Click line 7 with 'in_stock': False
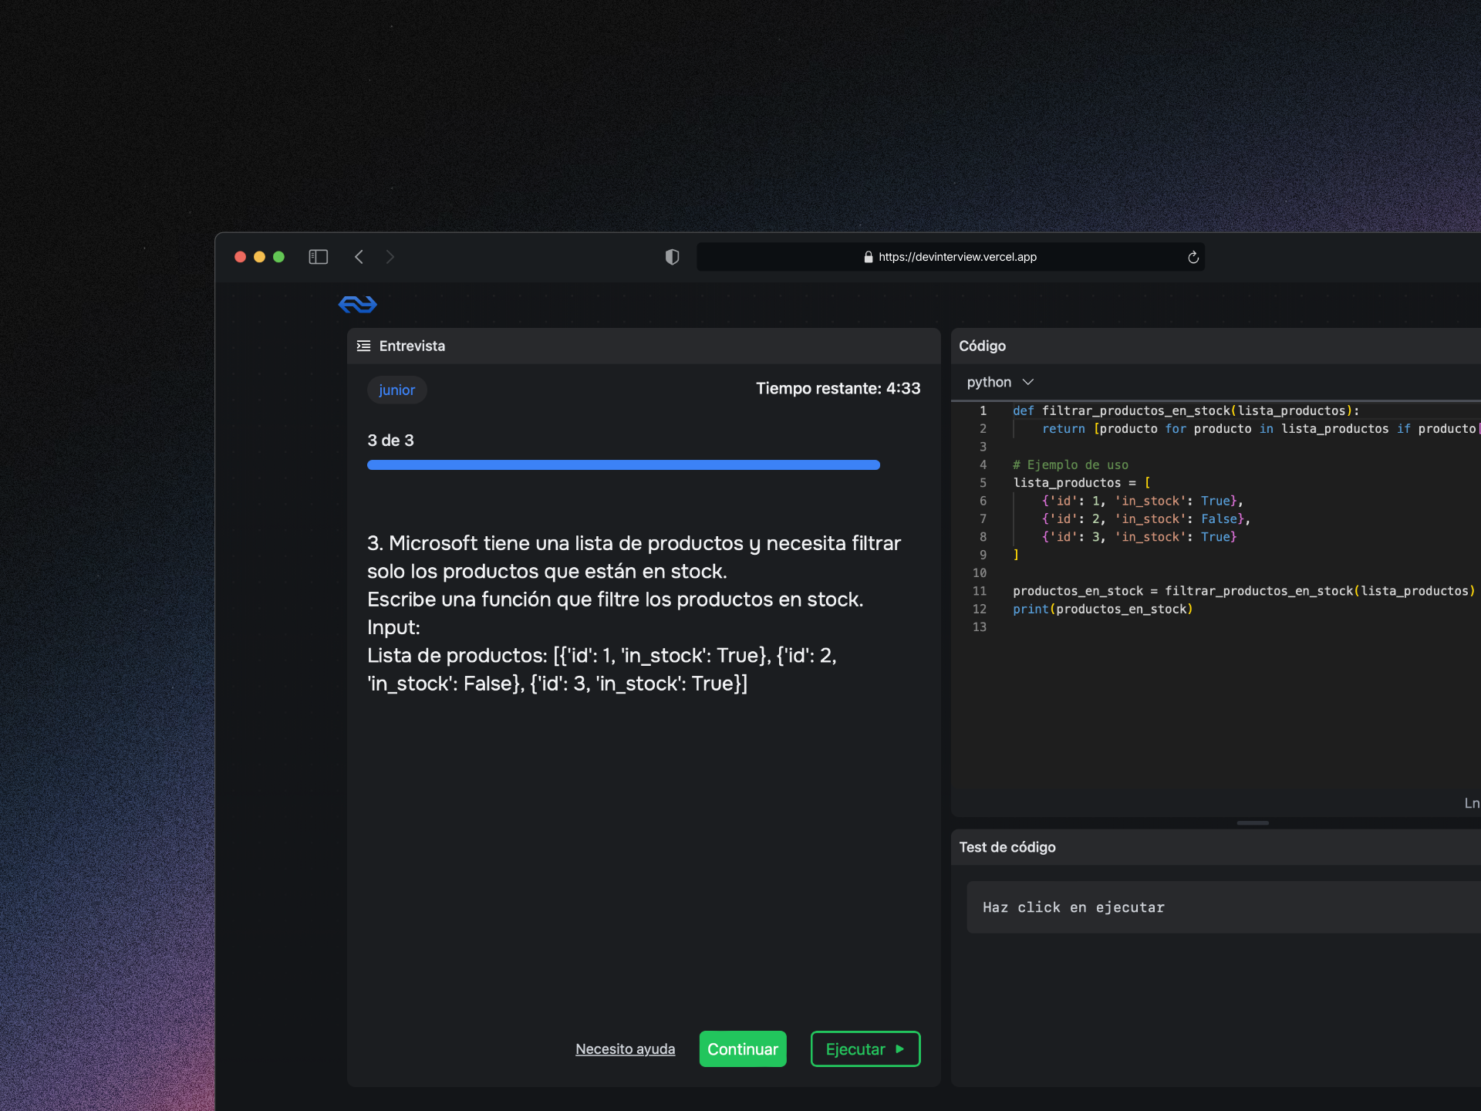The height and width of the screenshot is (1111, 1481). [1145, 518]
